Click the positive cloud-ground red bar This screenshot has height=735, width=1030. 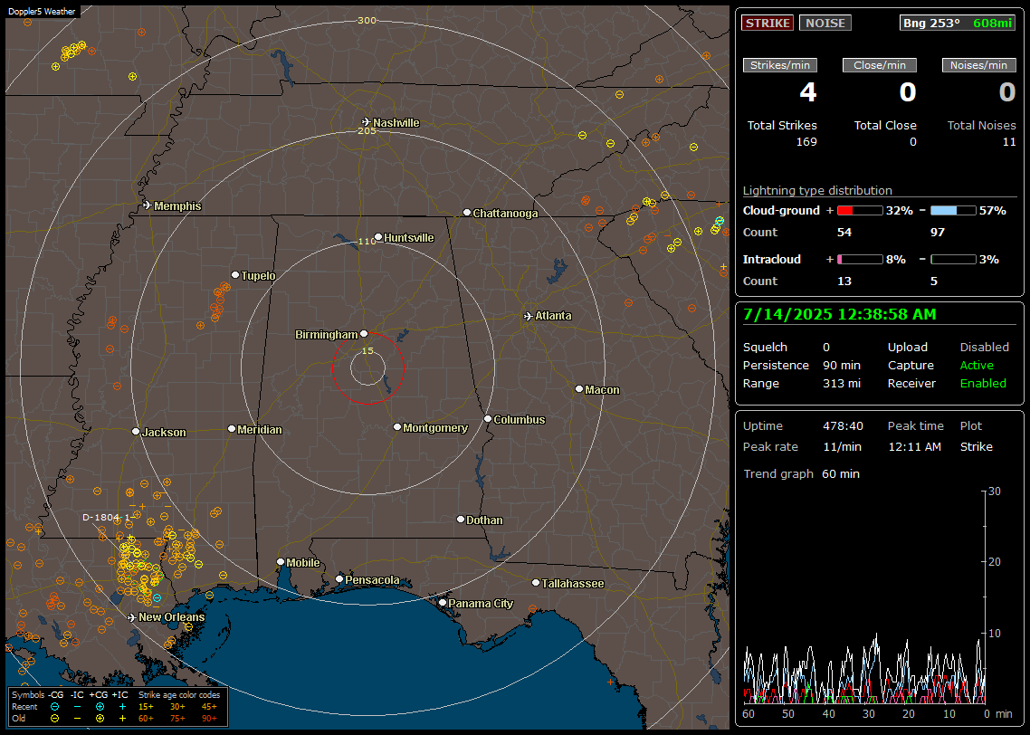[x=860, y=211]
